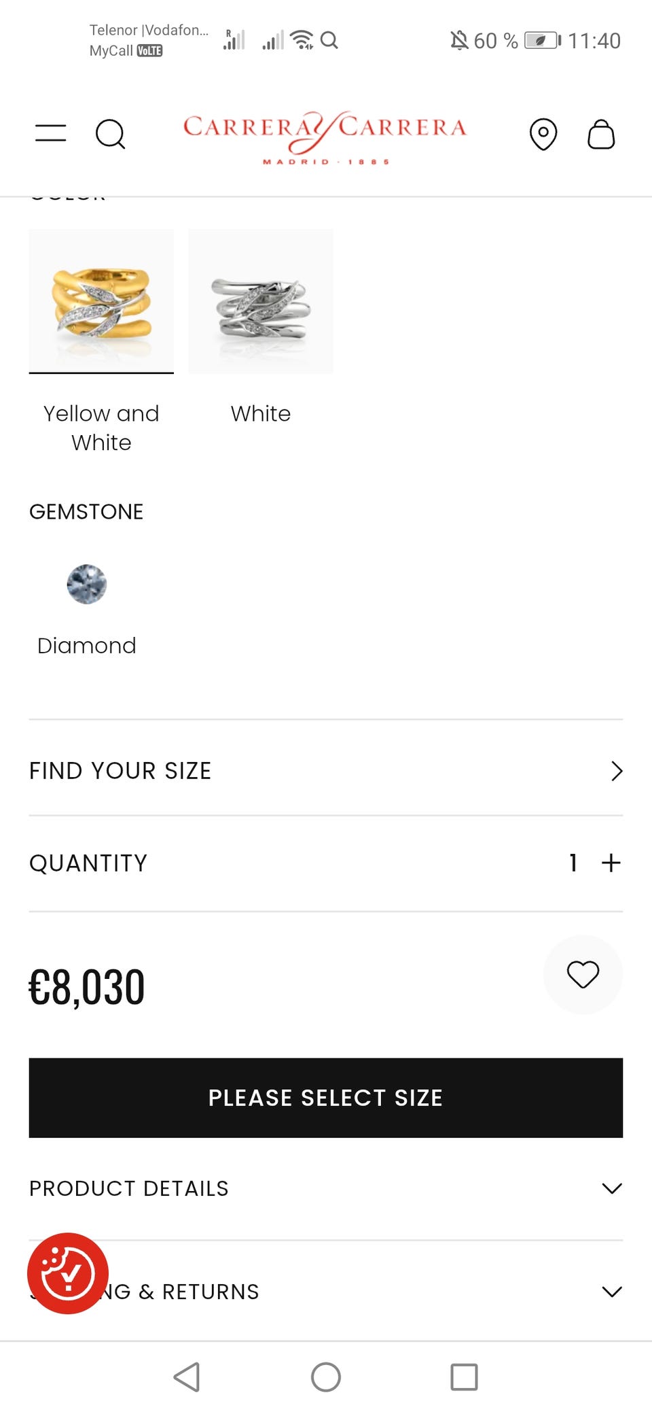
Task: Add ring to wishlist with heart icon
Action: point(583,974)
